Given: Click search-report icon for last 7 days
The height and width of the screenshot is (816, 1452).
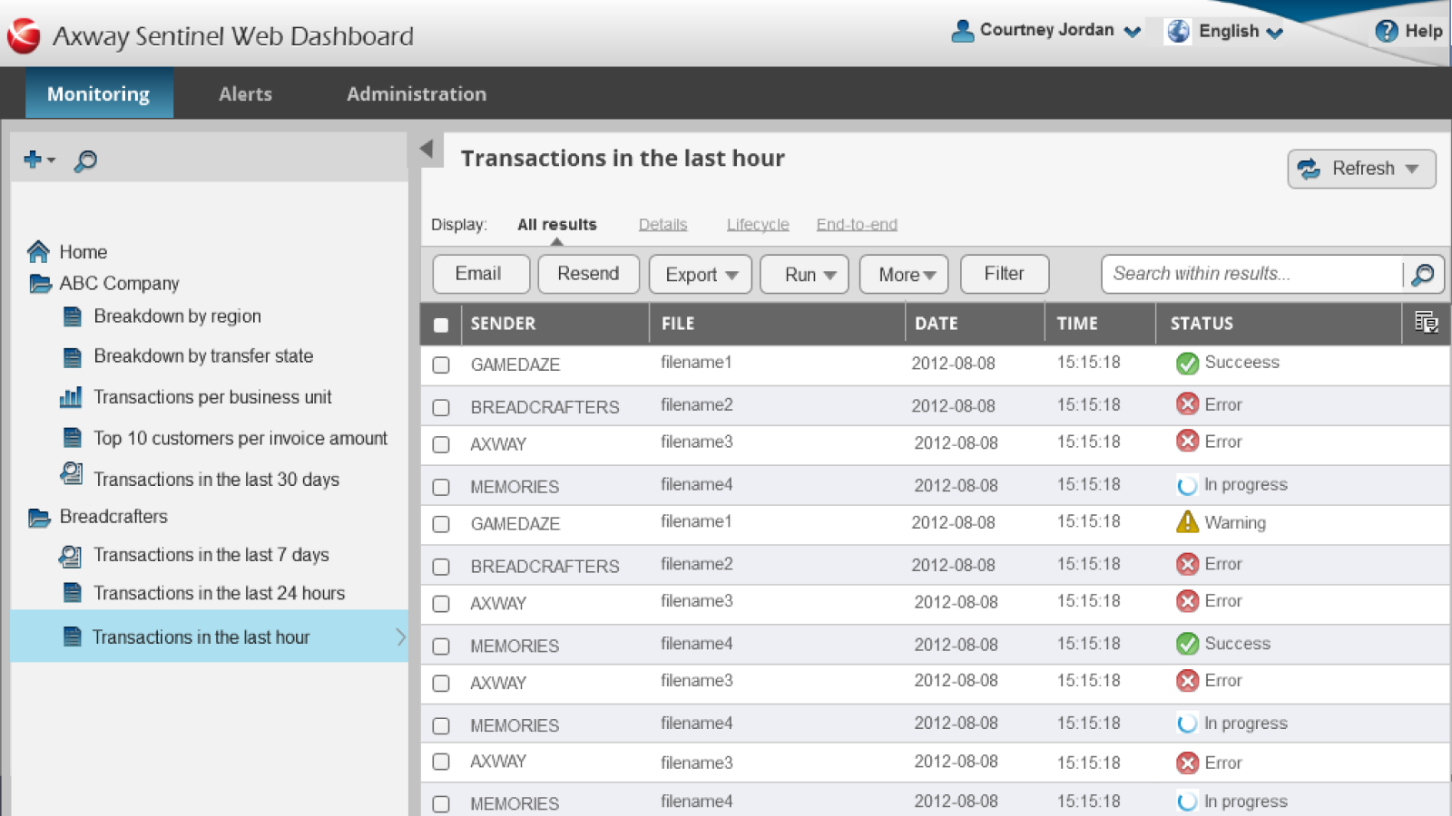Looking at the screenshot, I should click(x=70, y=555).
